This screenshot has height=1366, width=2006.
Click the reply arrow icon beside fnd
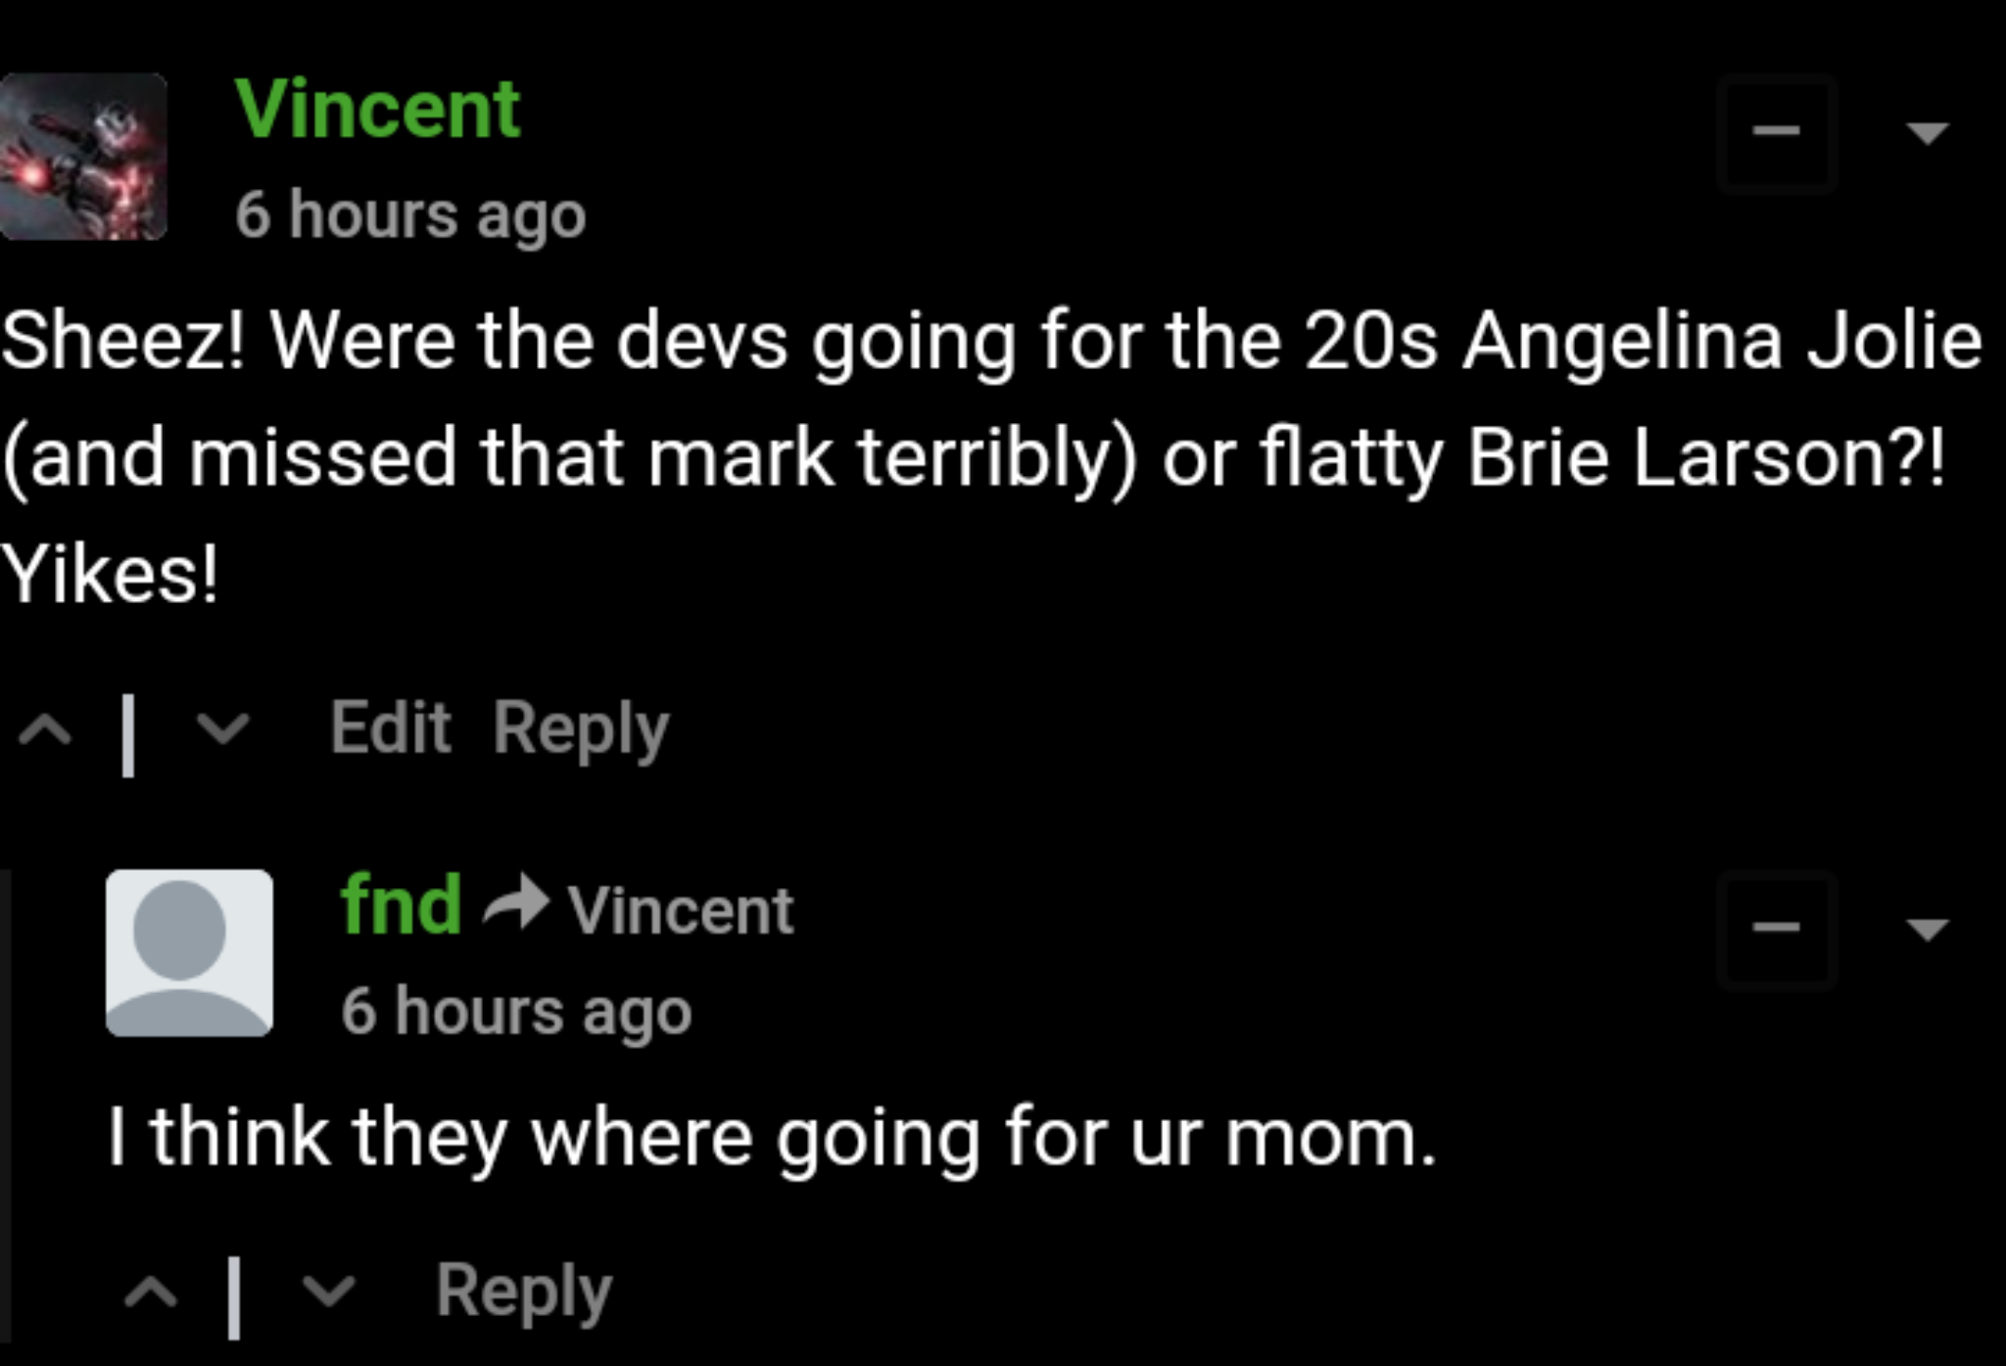pos(515,902)
